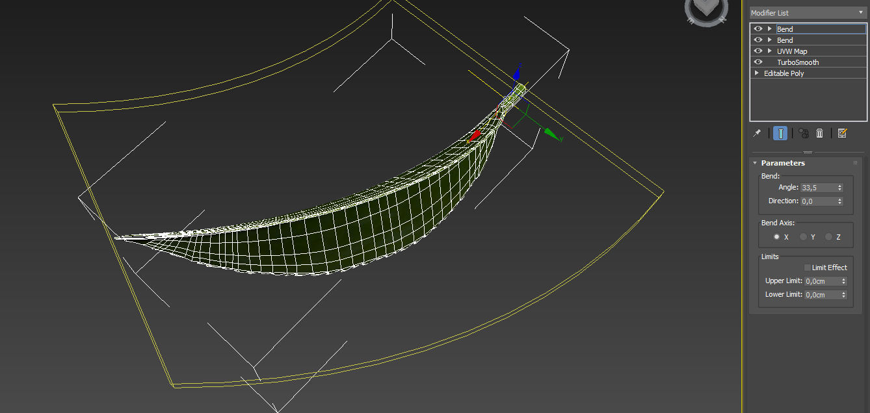Click the Upper Limit value field

click(x=822, y=281)
